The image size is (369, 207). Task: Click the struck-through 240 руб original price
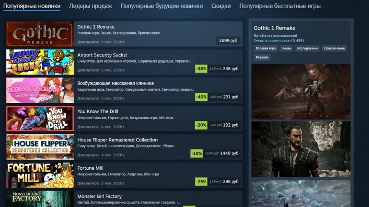[x=216, y=125]
